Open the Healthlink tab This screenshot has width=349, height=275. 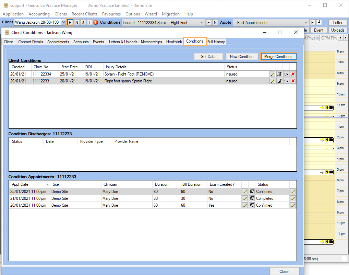(174, 42)
